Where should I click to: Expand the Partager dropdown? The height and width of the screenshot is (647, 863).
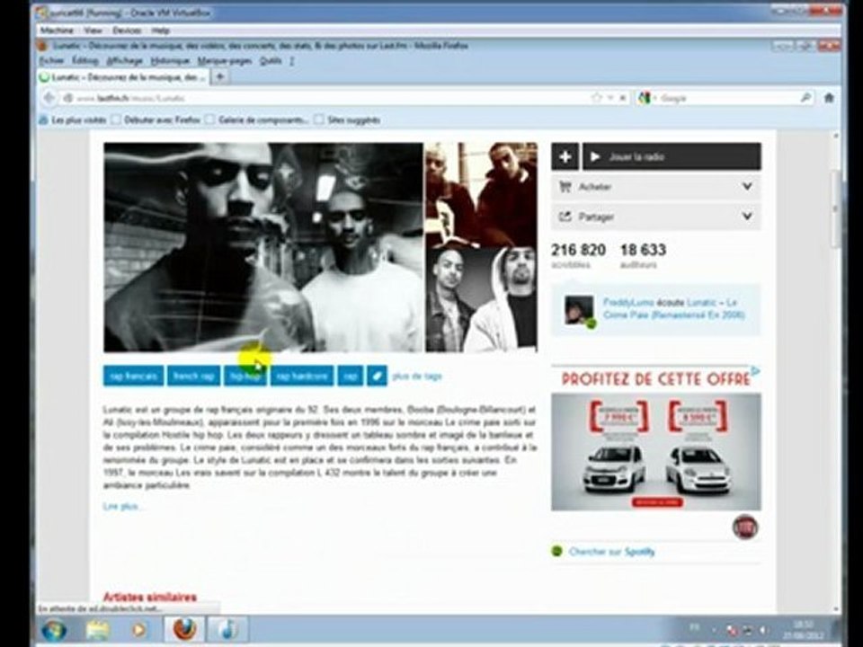747,217
